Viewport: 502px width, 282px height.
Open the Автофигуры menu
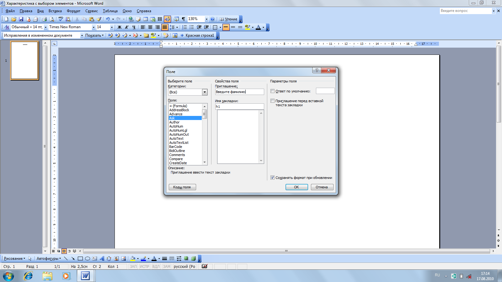pos(49,258)
